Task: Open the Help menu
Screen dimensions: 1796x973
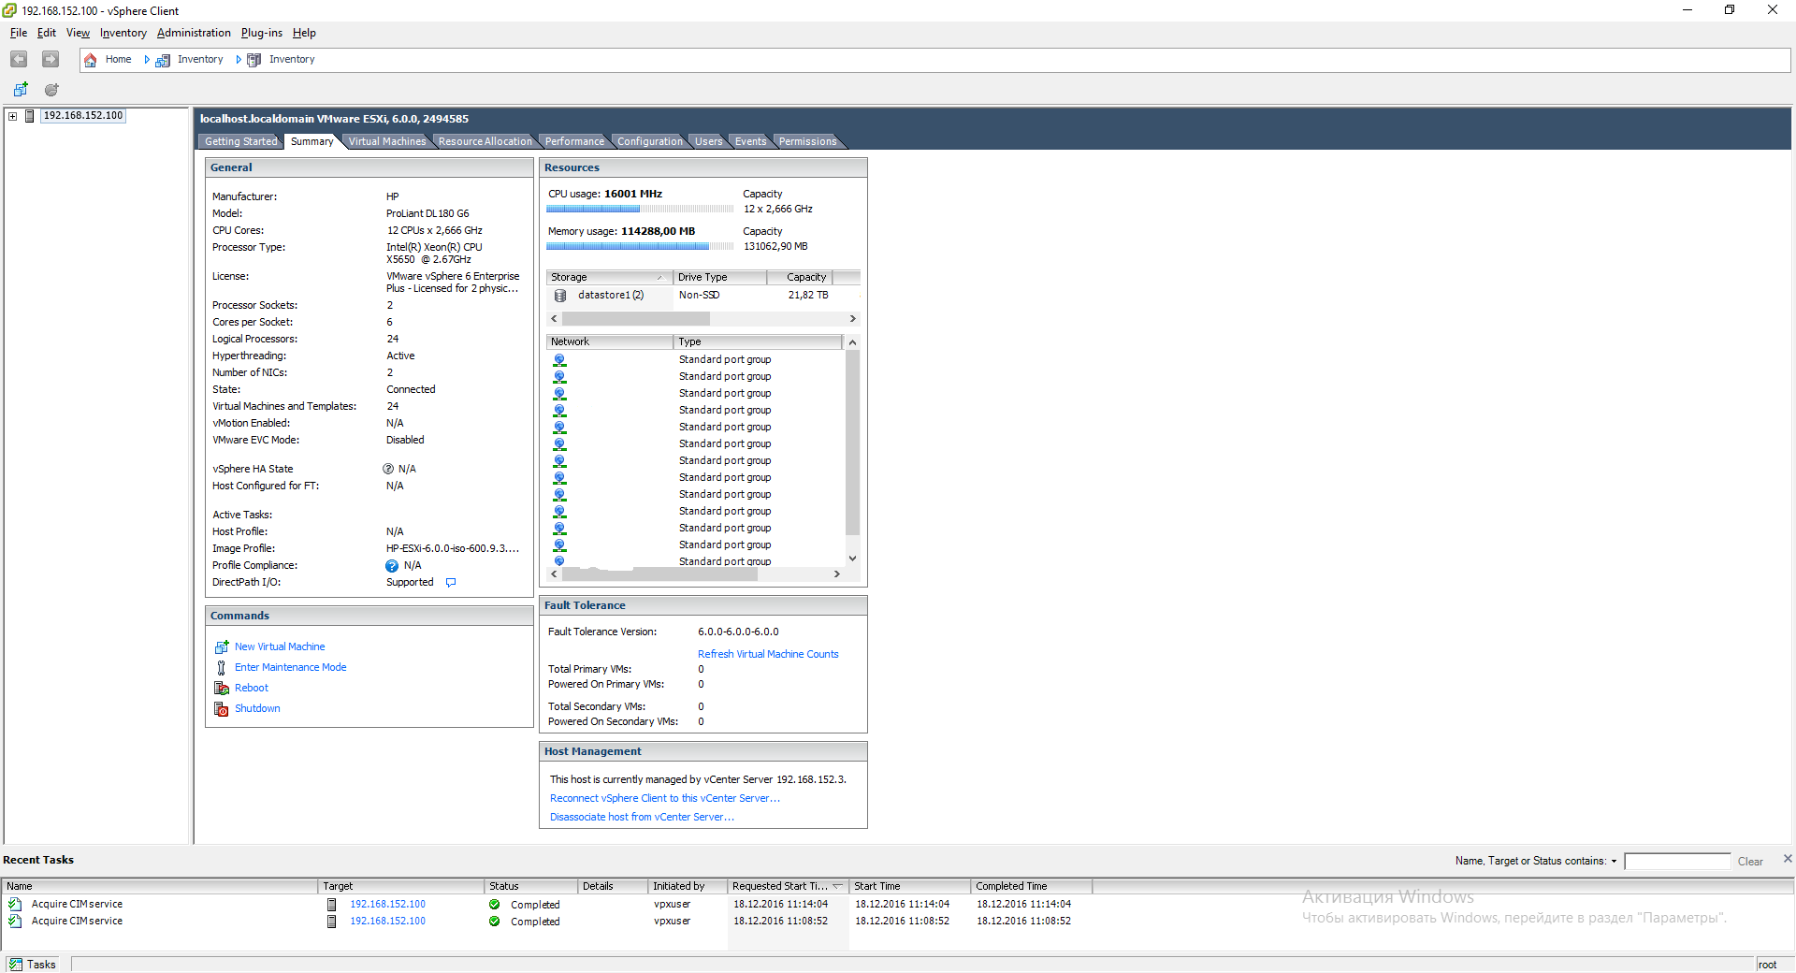Action: [x=304, y=33]
